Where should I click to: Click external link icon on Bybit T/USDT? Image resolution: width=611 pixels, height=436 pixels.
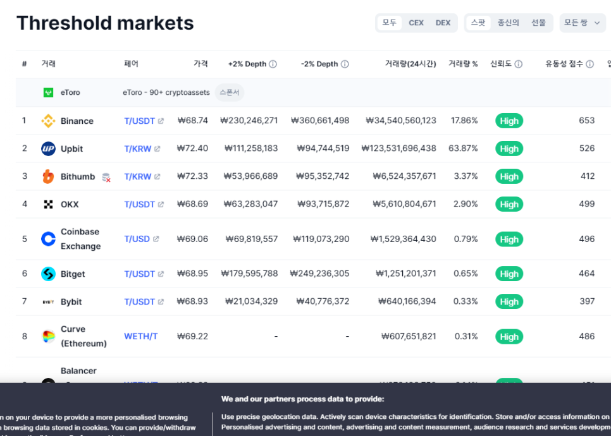(161, 301)
